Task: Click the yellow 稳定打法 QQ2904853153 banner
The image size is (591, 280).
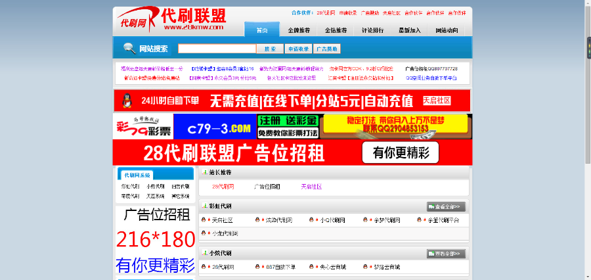Action: pyautogui.click(x=396, y=126)
